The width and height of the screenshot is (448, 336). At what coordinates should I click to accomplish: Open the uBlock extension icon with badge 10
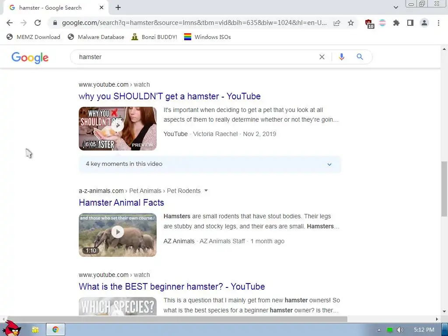(369, 24)
